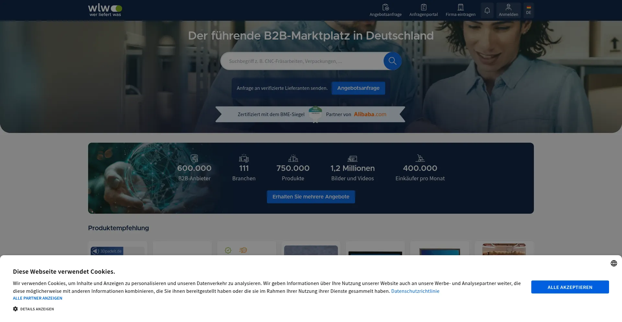Click the wlw wer liefert was logo

click(105, 10)
